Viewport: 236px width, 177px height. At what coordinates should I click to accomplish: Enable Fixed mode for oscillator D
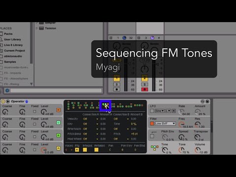(34, 112)
